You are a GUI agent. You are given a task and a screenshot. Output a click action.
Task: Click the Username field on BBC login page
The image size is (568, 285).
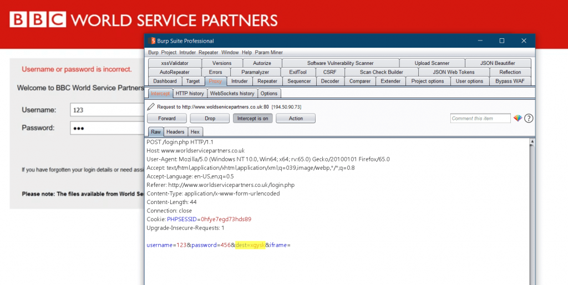point(108,110)
